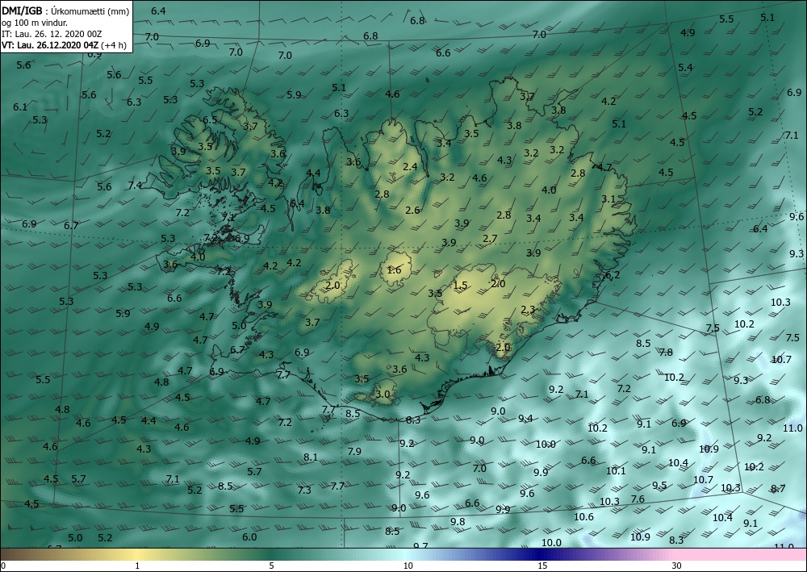Click the '1.5' value on the large glacier
807x572 pixels.
coord(460,285)
